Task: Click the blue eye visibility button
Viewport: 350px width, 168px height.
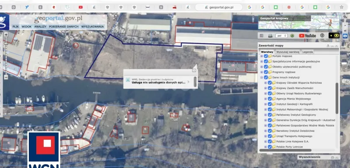Action: pyautogui.click(x=345, y=36)
